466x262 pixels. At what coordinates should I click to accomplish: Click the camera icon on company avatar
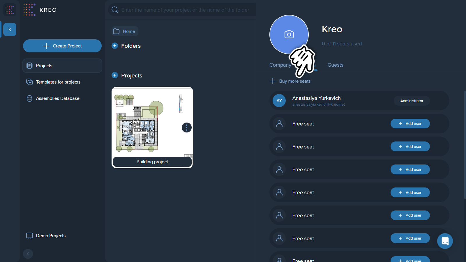click(x=289, y=34)
